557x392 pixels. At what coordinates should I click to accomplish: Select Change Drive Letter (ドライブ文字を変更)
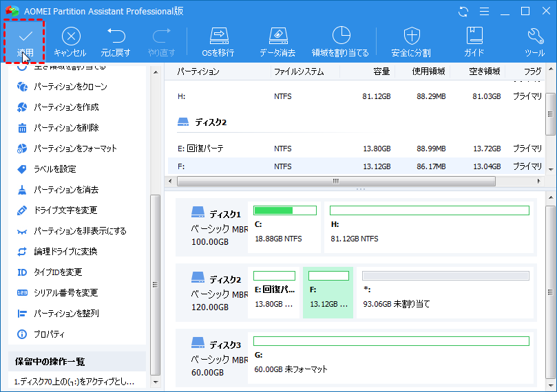click(x=57, y=210)
